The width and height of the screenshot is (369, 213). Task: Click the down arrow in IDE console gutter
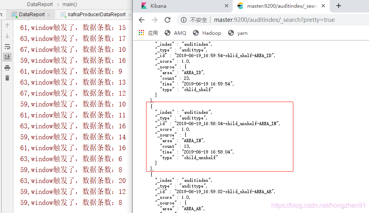[7, 36]
